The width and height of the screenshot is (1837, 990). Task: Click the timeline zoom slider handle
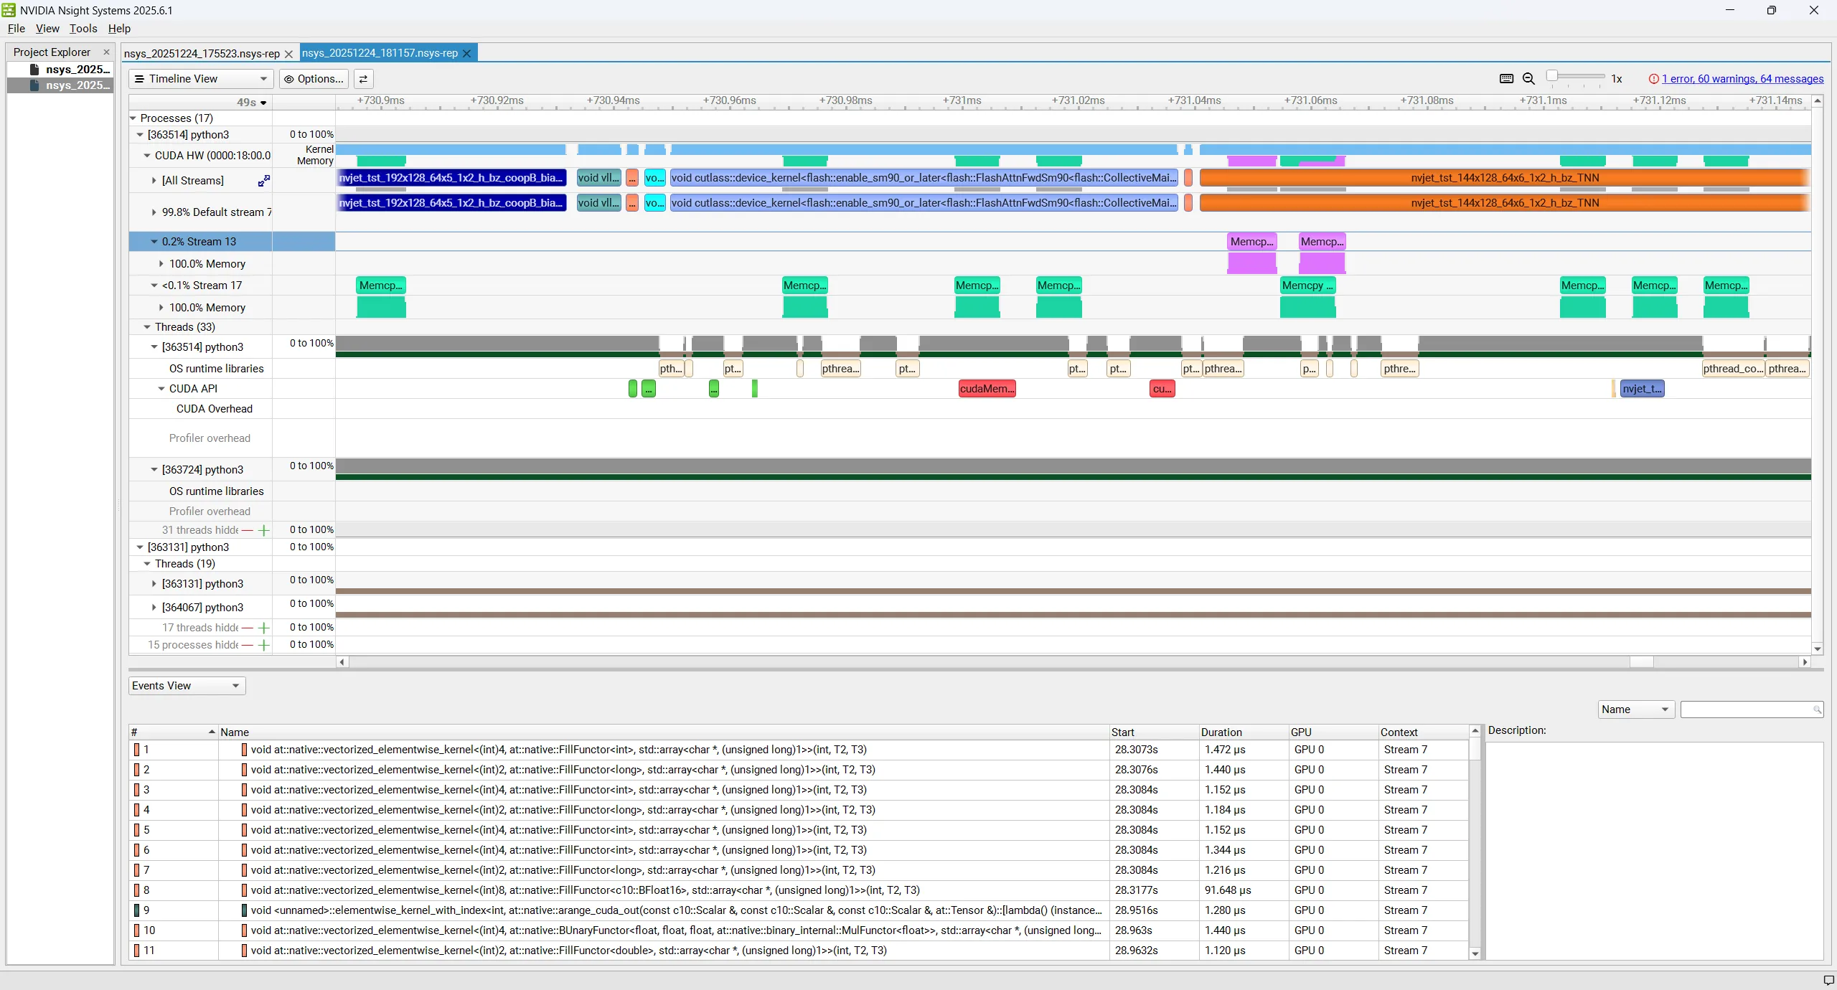1552,76
